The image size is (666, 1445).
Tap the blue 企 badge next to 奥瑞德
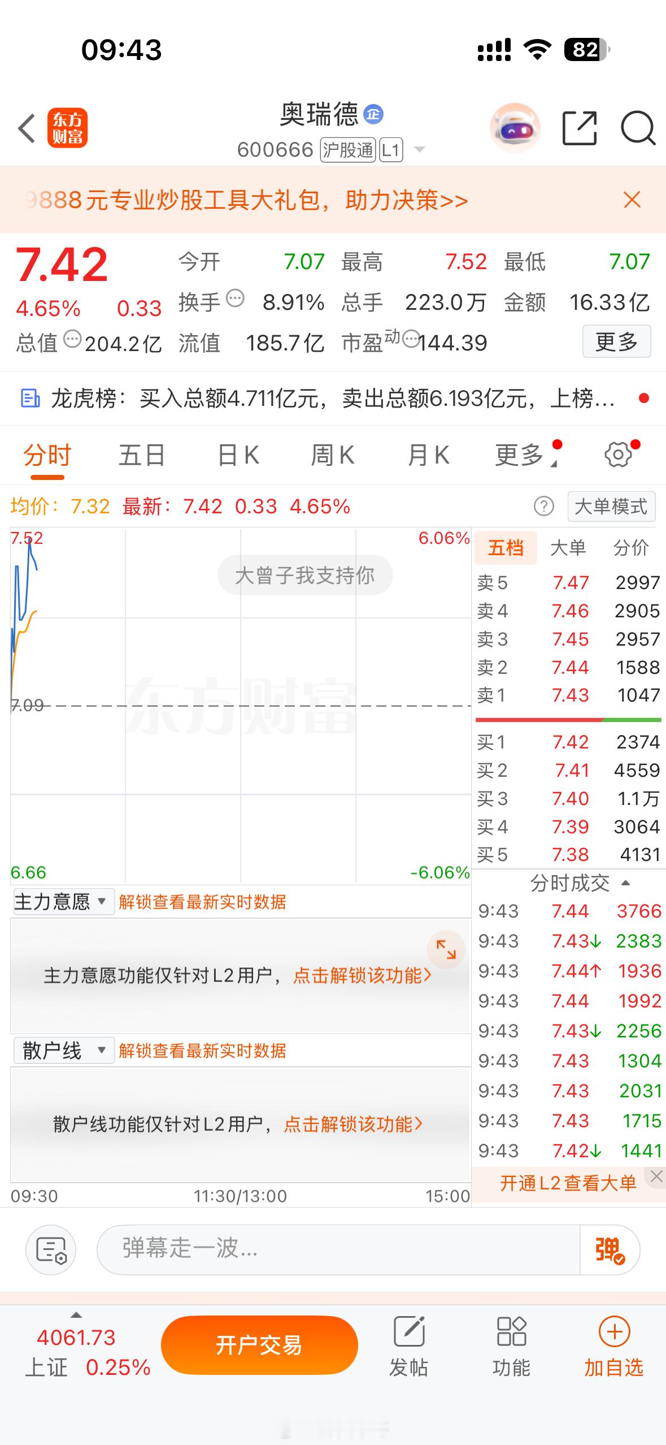point(373,114)
